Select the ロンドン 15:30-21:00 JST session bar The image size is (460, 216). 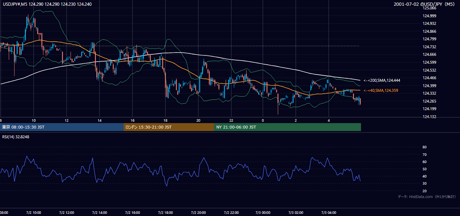pyautogui.click(x=169, y=127)
